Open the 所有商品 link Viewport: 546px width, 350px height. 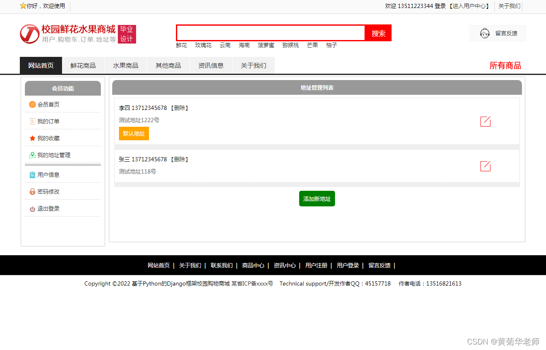505,66
